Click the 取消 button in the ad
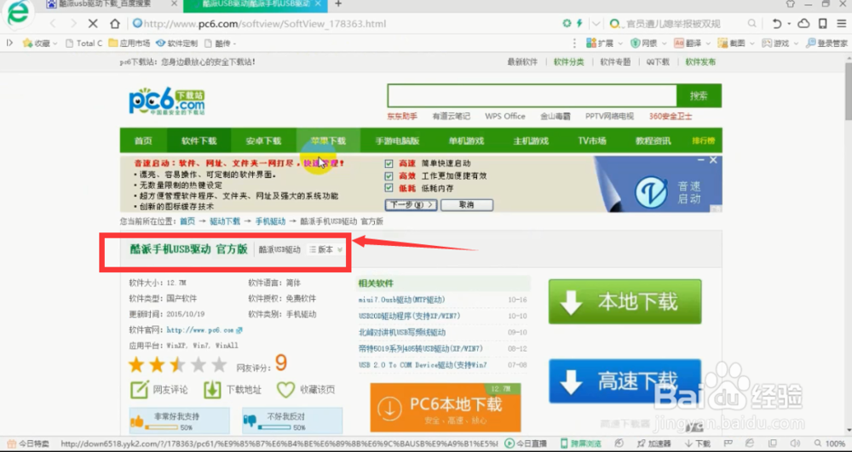Viewport: 852px width, 452px height. click(x=467, y=205)
